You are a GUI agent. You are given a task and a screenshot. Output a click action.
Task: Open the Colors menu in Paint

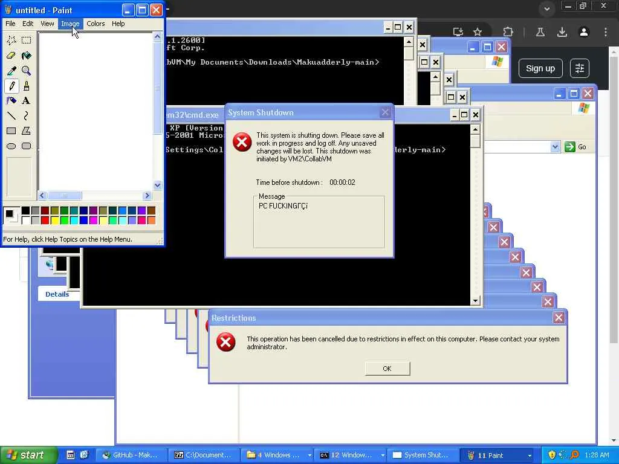click(x=96, y=24)
